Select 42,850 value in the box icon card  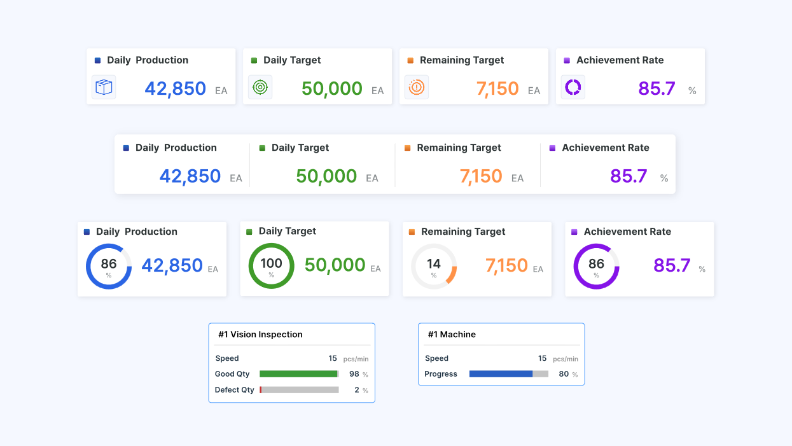click(x=175, y=88)
